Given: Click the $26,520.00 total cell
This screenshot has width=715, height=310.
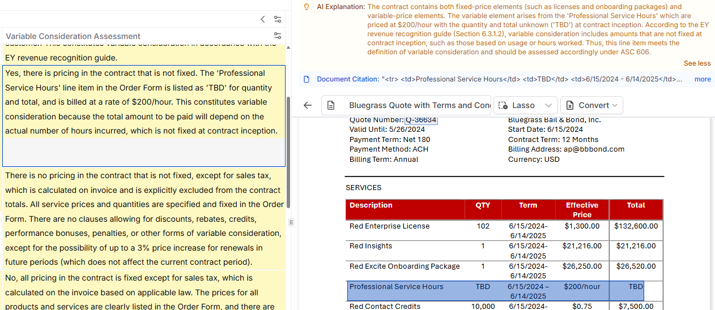Looking at the screenshot, I should 636,270.
